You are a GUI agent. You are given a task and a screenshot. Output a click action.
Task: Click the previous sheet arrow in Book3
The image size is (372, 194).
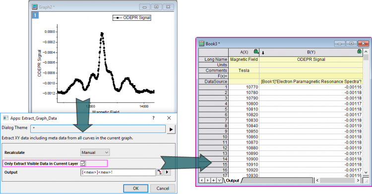point(202,181)
